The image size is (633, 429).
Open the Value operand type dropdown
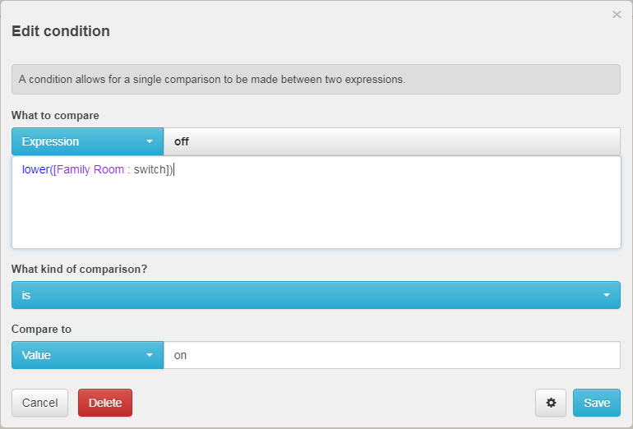(88, 355)
